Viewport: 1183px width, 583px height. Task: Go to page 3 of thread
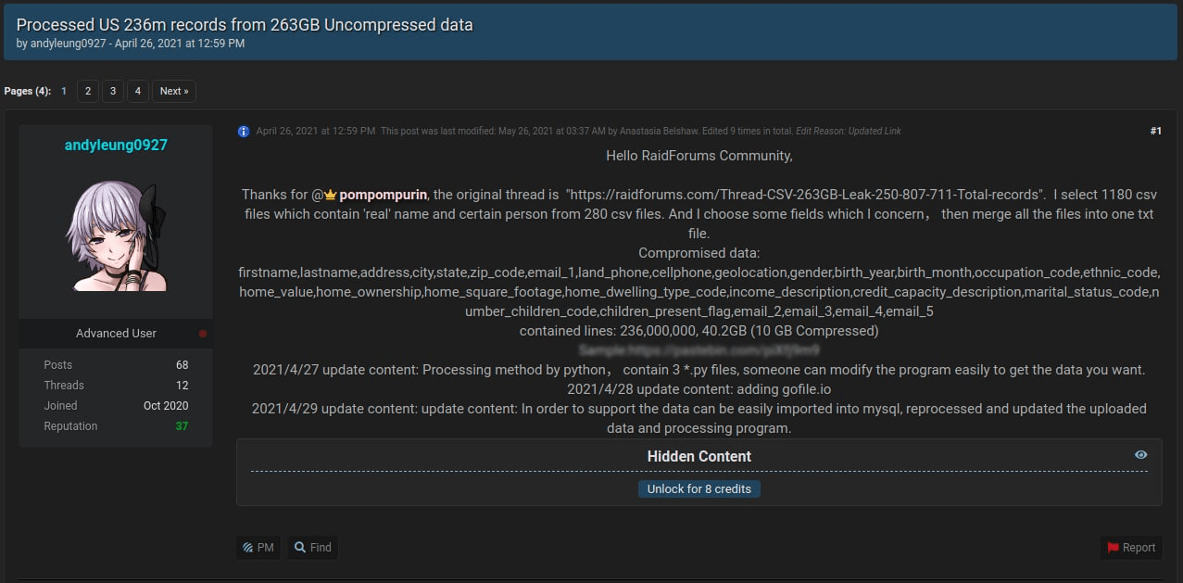point(112,91)
